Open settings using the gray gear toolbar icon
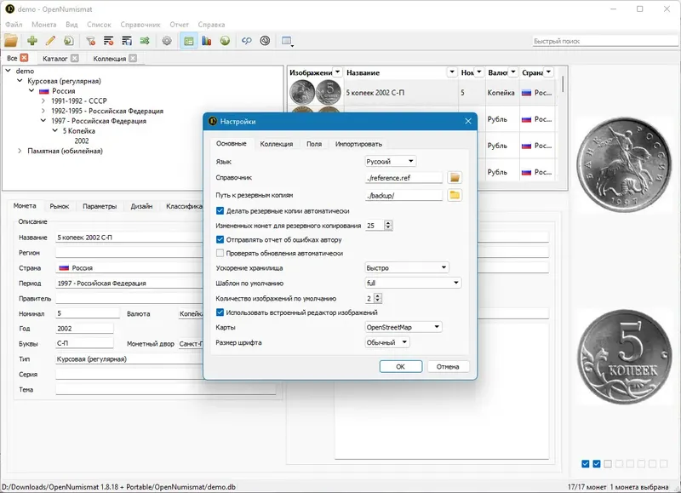This screenshot has width=681, height=493. click(x=167, y=41)
